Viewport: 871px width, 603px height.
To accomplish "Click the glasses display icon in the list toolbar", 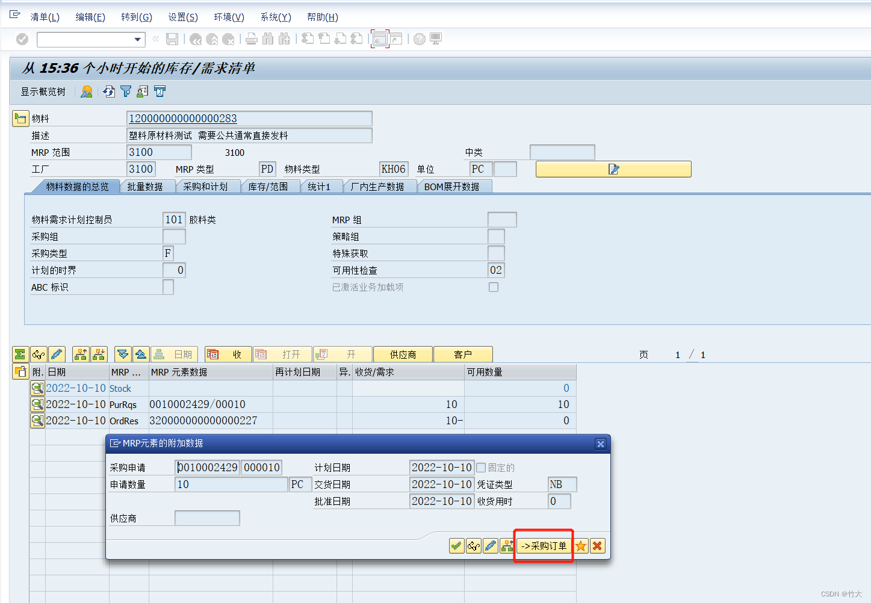I will [37, 354].
